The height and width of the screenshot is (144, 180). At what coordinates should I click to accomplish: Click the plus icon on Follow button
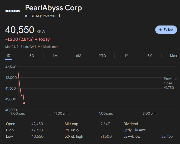pyautogui.click(x=160, y=30)
